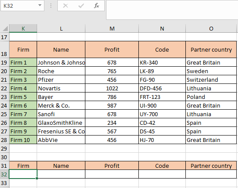Image resolution: width=238 pixels, height=188 pixels.
Task: Click the formula bar resize dots handle
Action: click(51, 6)
